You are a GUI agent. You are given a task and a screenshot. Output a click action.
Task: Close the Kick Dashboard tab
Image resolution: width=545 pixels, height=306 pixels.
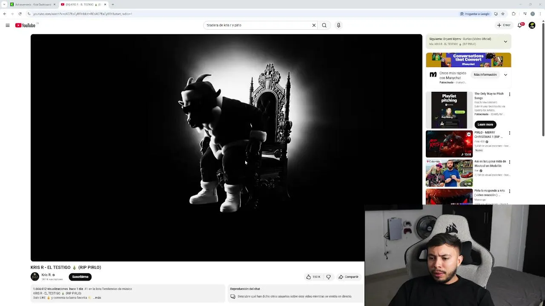point(54,4)
